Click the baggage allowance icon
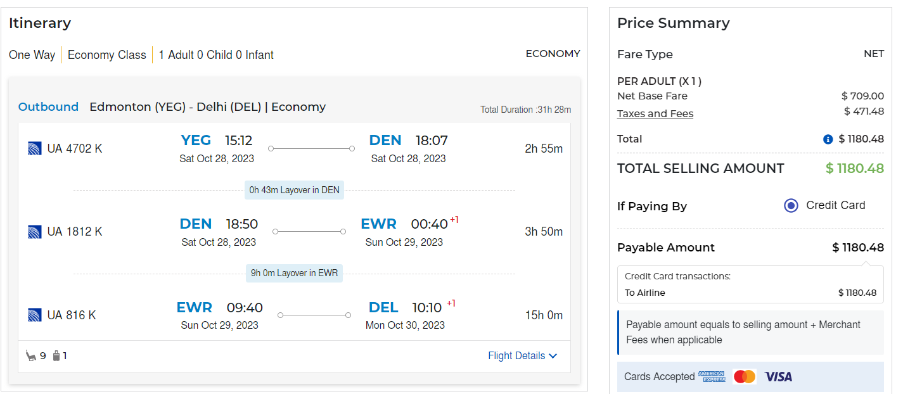Screen dimensions: 903x394 [56, 356]
